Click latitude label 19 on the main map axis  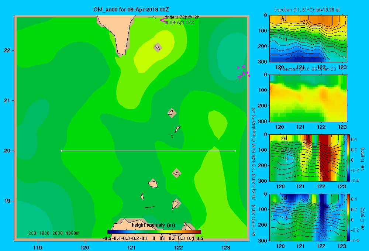[7, 201]
